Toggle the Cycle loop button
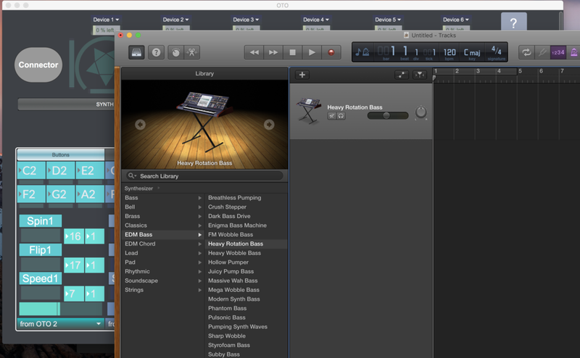Screen dimensions: 580x358 [x=525, y=52]
